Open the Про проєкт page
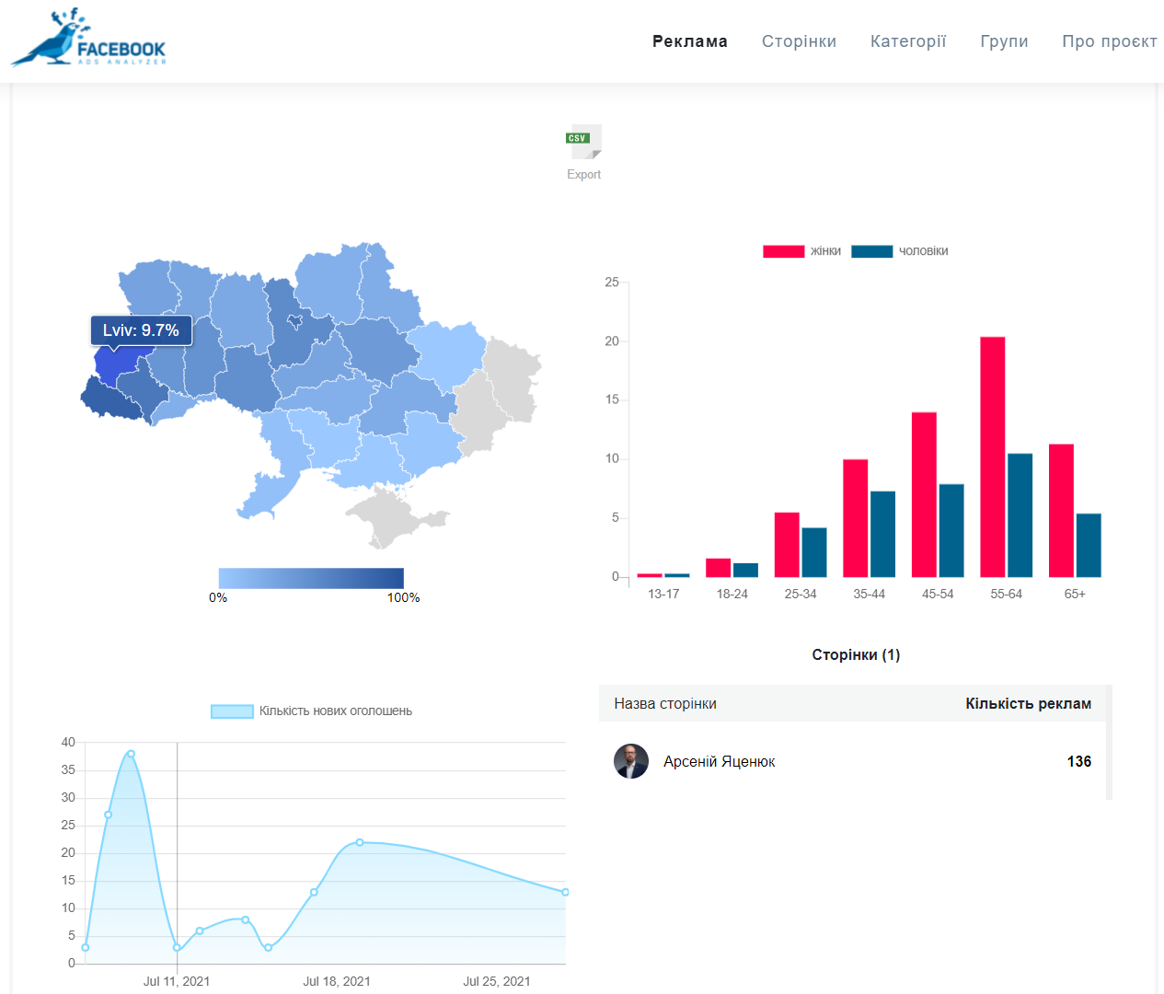 click(x=1109, y=41)
